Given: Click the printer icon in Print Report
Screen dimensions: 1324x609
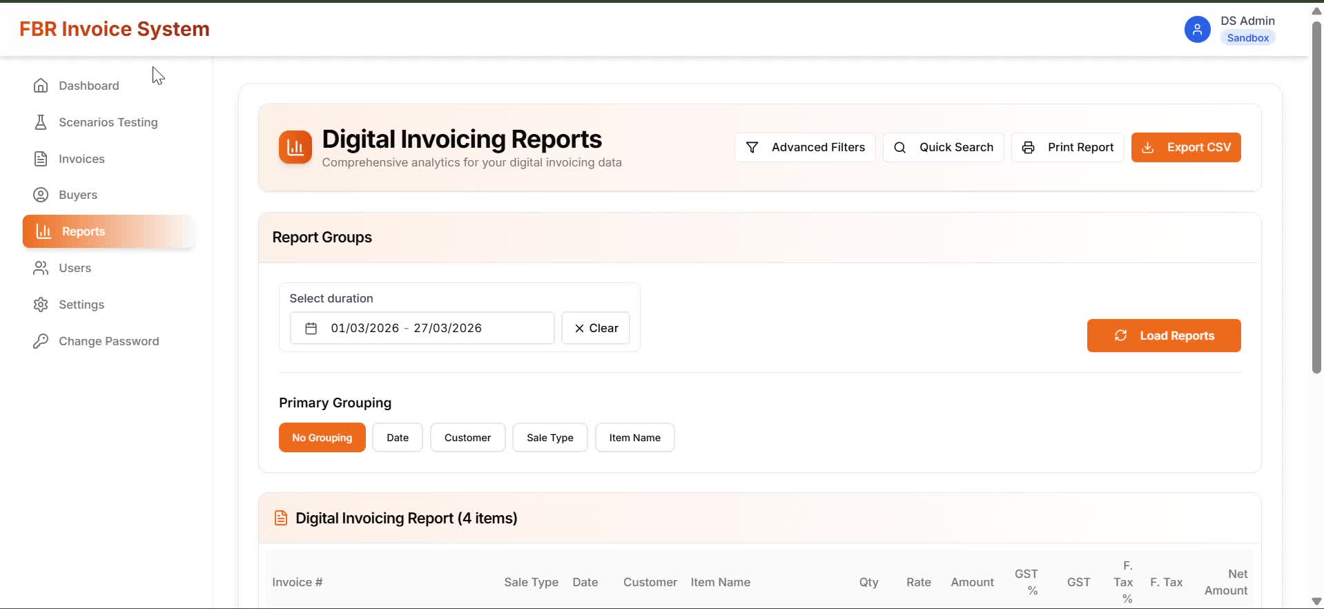Looking at the screenshot, I should click(x=1029, y=147).
